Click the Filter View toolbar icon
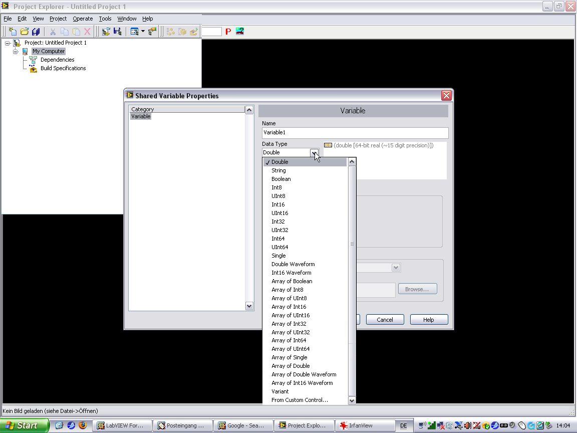 (x=134, y=32)
